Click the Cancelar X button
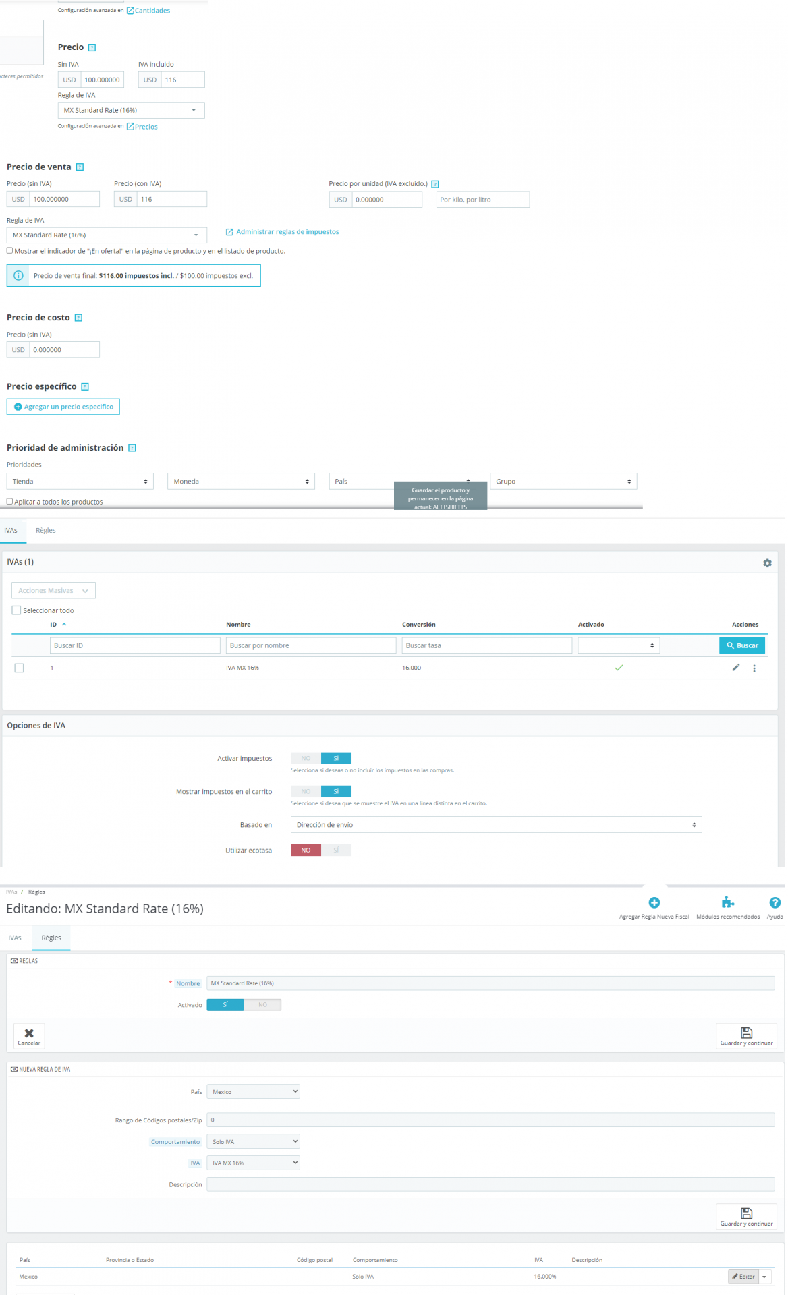 click(29, 1036)
